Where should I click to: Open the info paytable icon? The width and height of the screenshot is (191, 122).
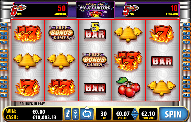[68, 114]
